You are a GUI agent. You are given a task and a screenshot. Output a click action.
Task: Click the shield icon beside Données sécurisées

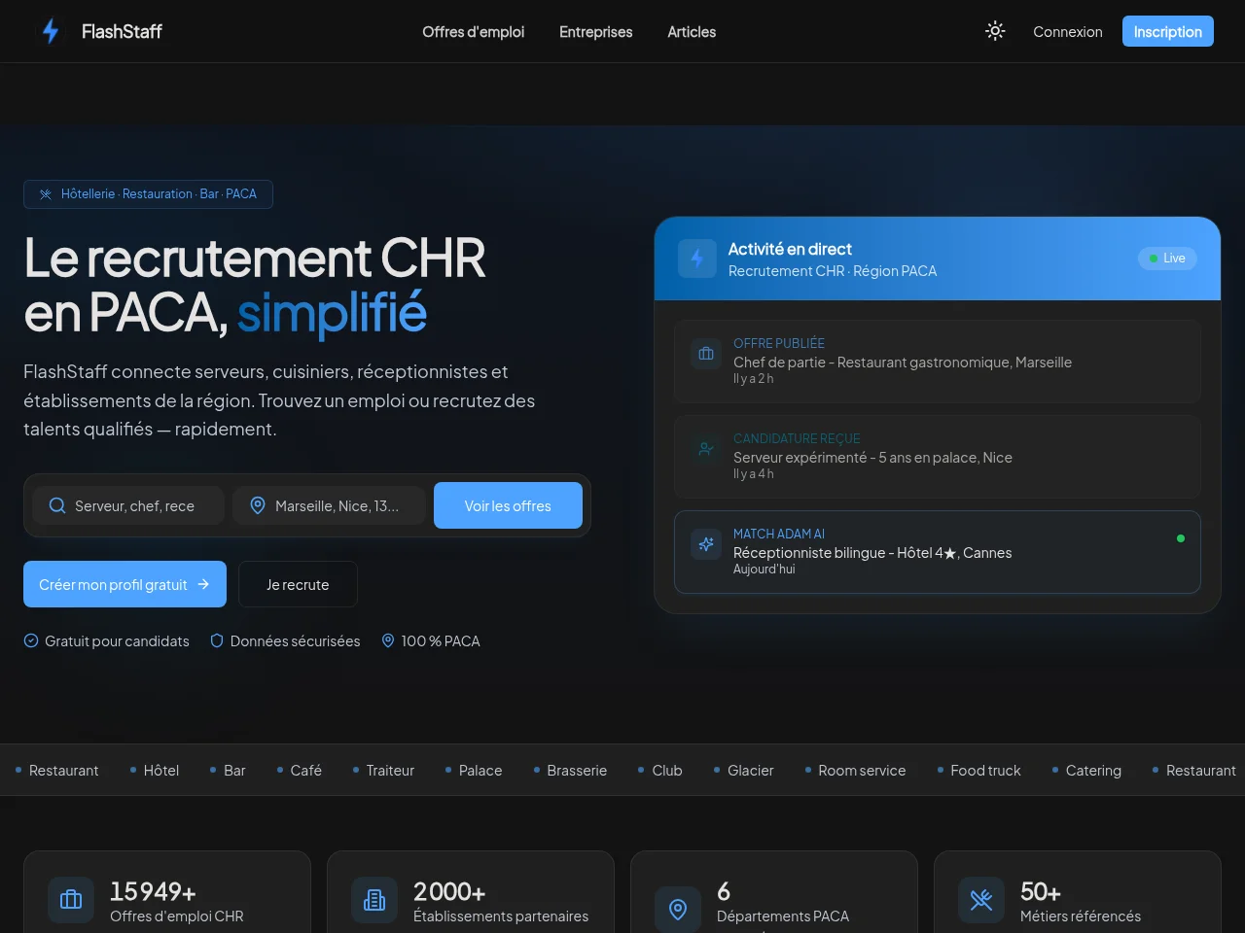[x=217, y=640]
